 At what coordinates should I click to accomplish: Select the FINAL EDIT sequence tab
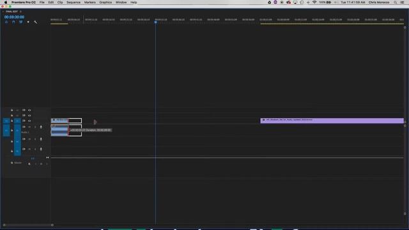[12, 11]
